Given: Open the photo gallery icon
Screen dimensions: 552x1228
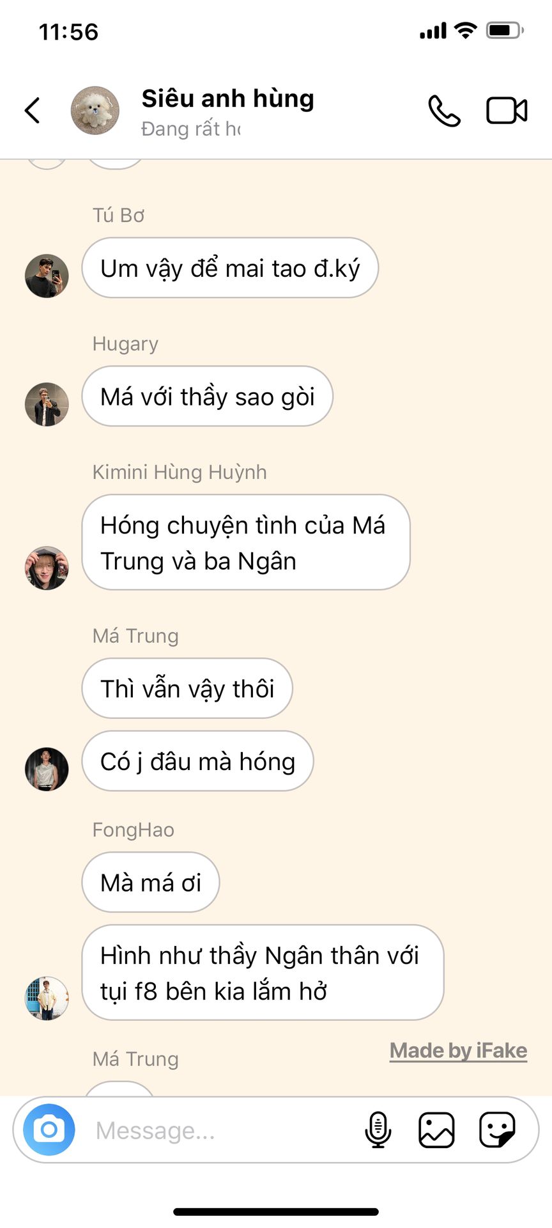Looking at the screenshot, I should (436, 1130).
